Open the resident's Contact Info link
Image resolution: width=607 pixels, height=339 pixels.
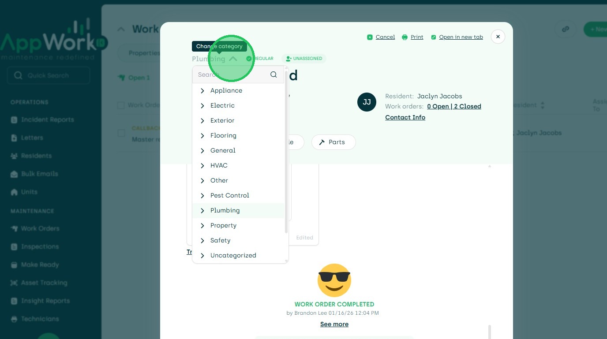405,117
